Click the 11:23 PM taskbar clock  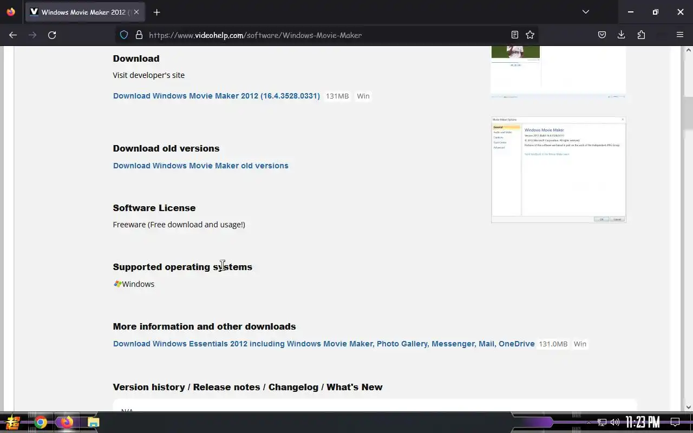(x=643, y=422)
